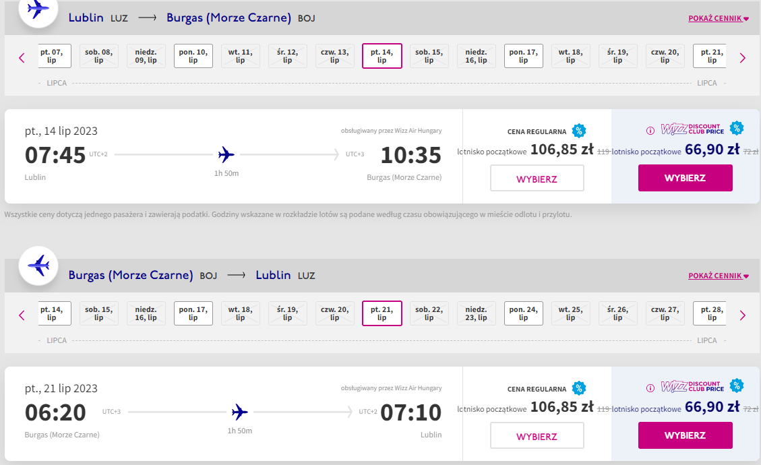Show later return dates with right arrow
Viewport: 761px width, 465px height.
tap(743, 315)
